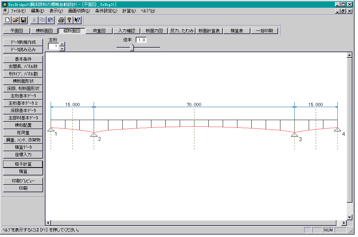Switch to the 平面図 view tab
The height and width of the screenshot is (237, 358).
[x=17, y=31]
